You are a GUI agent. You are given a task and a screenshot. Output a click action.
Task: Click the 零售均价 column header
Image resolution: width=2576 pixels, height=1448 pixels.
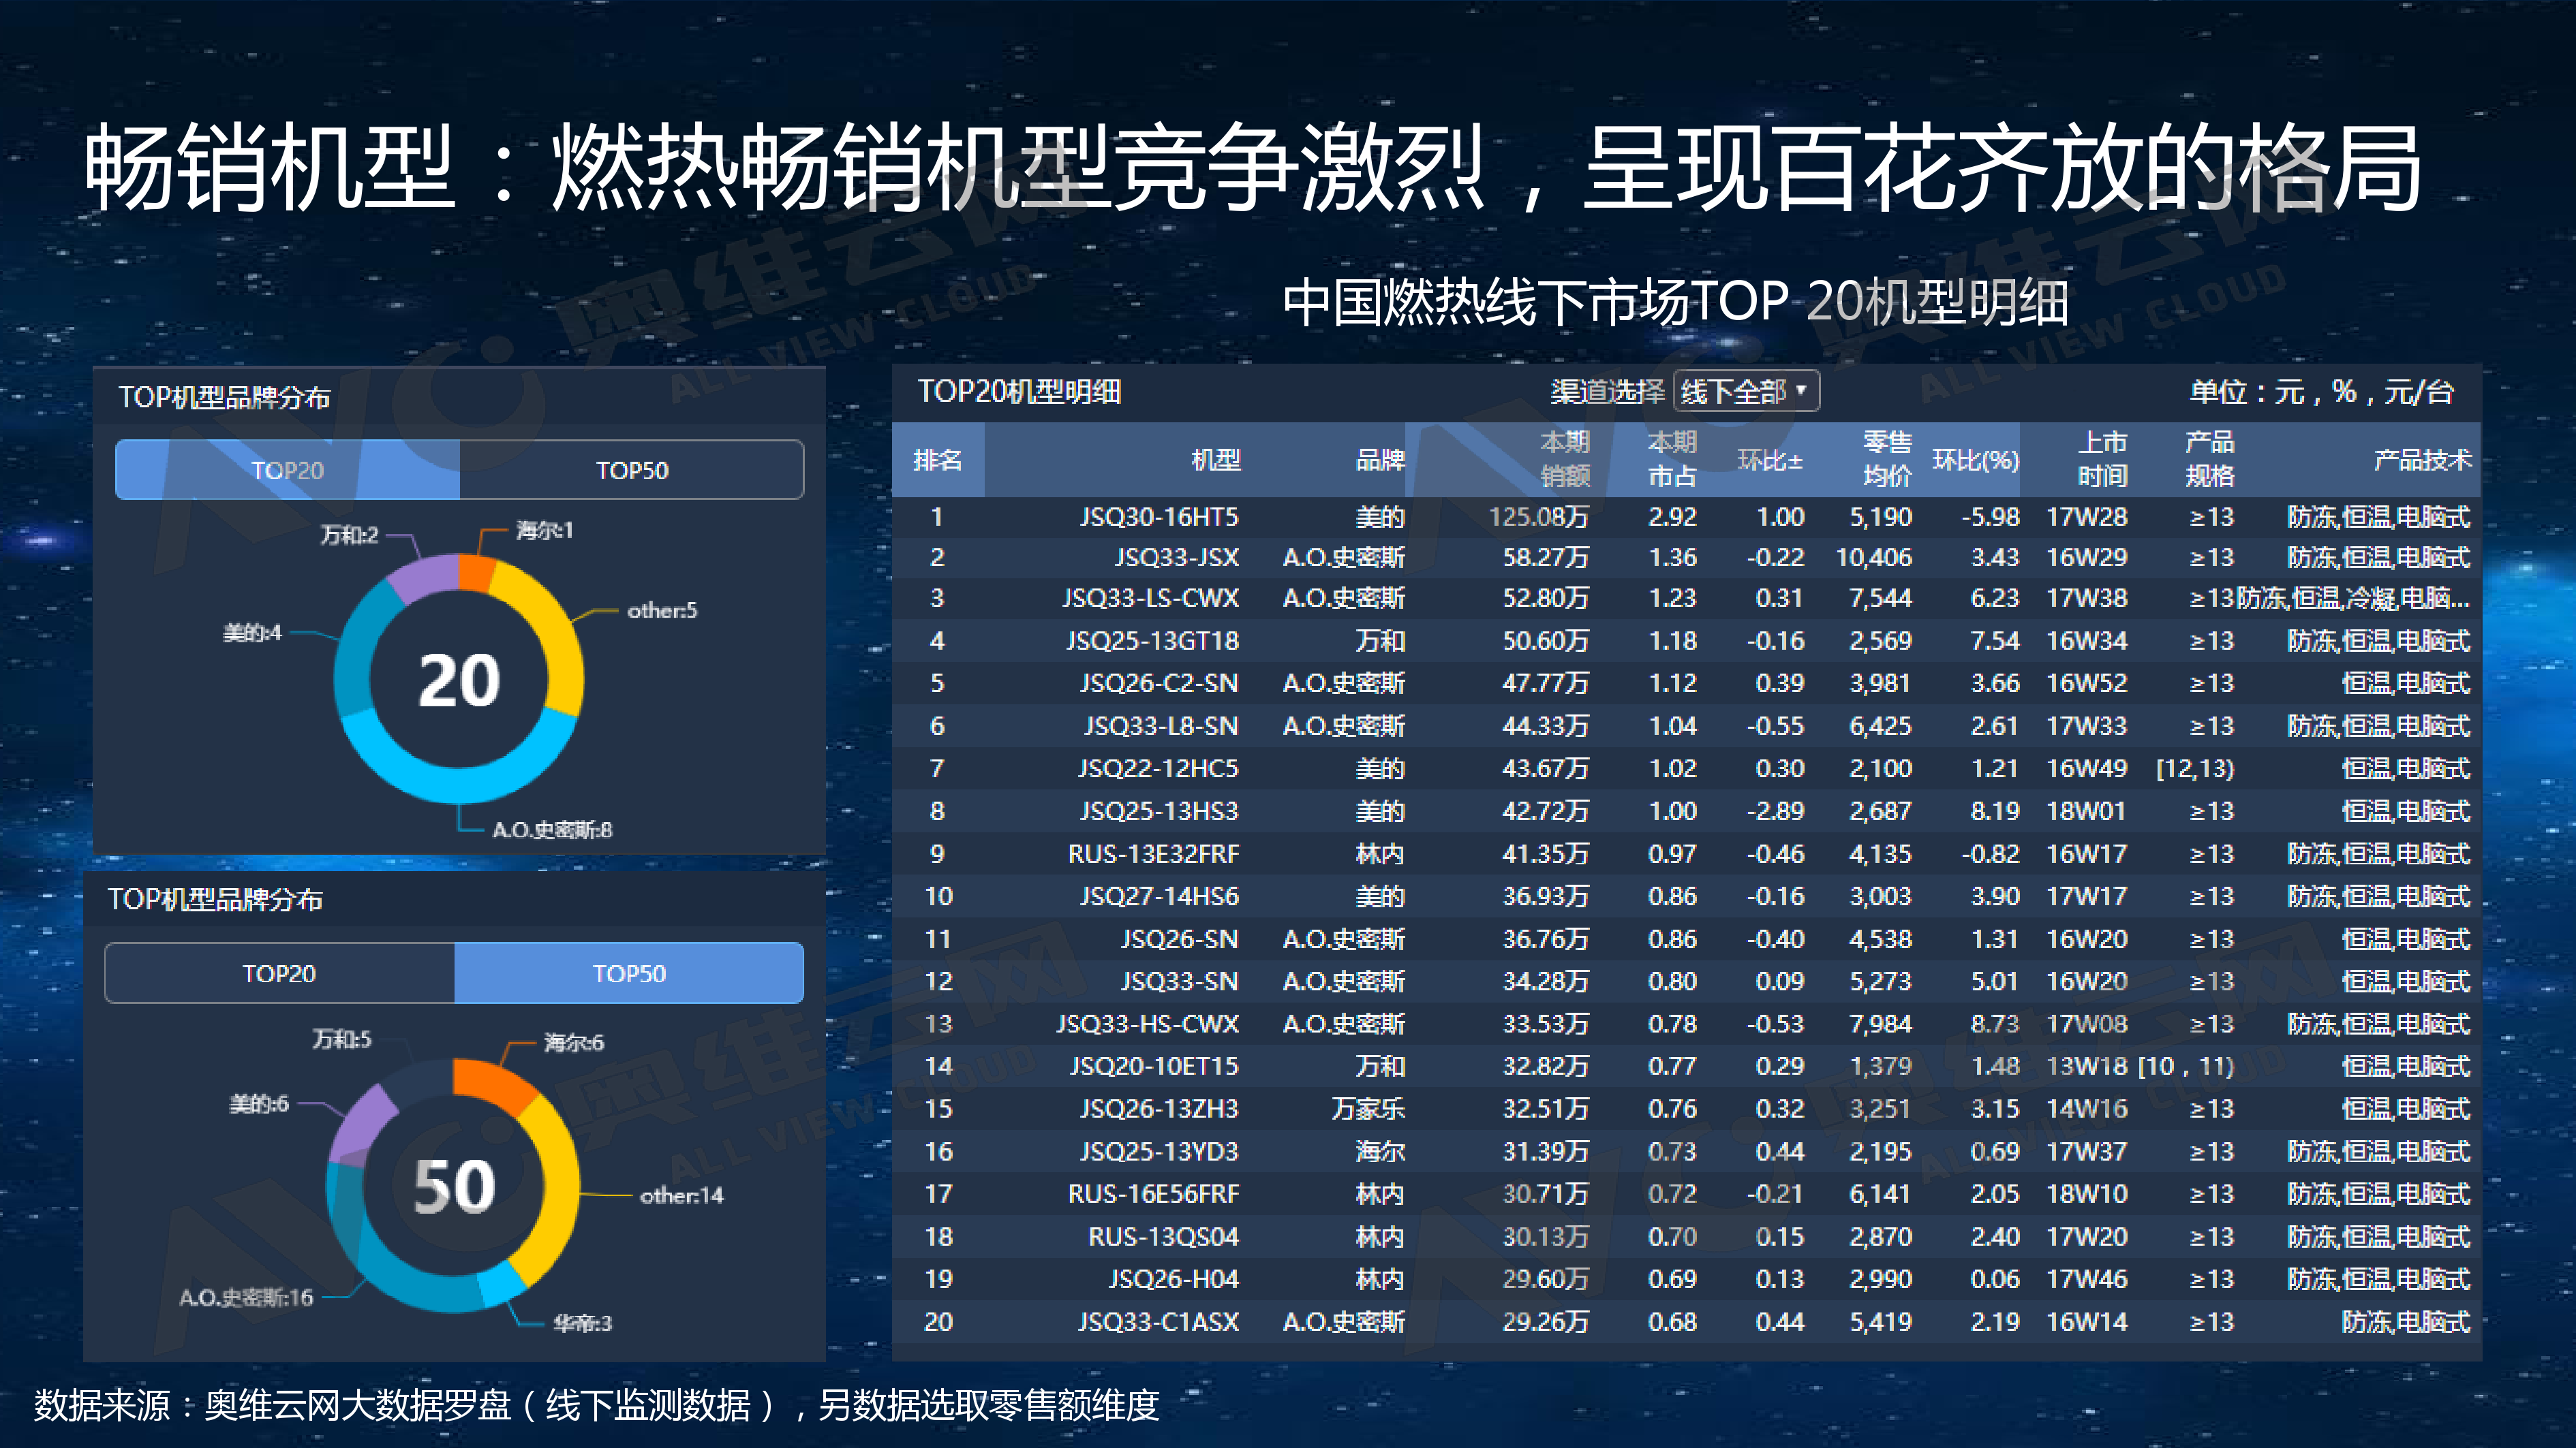point(1886,460)
